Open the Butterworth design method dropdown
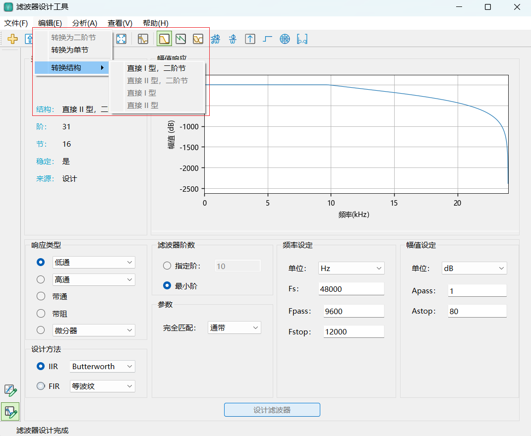 [x=102, y=367]
